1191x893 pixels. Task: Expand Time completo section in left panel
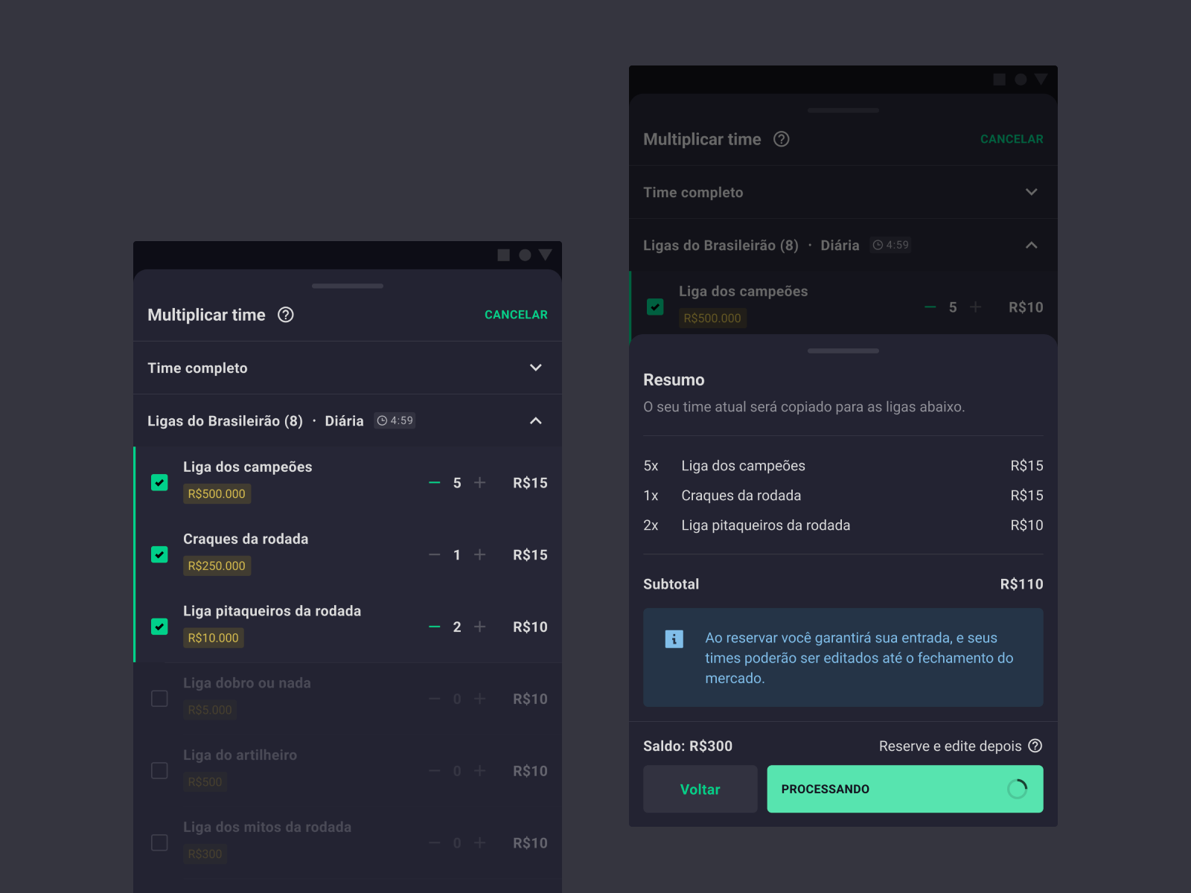coord(535,368)
